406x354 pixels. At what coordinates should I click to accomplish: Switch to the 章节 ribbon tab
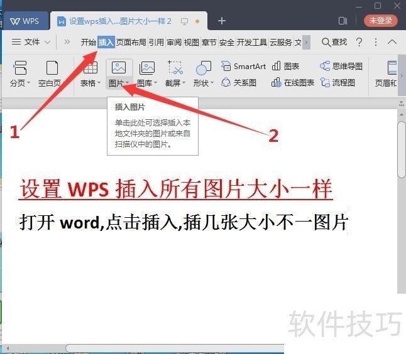pyautogui.click(x=209, y=42)
